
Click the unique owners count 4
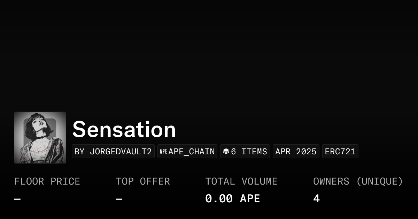point(316,199)
